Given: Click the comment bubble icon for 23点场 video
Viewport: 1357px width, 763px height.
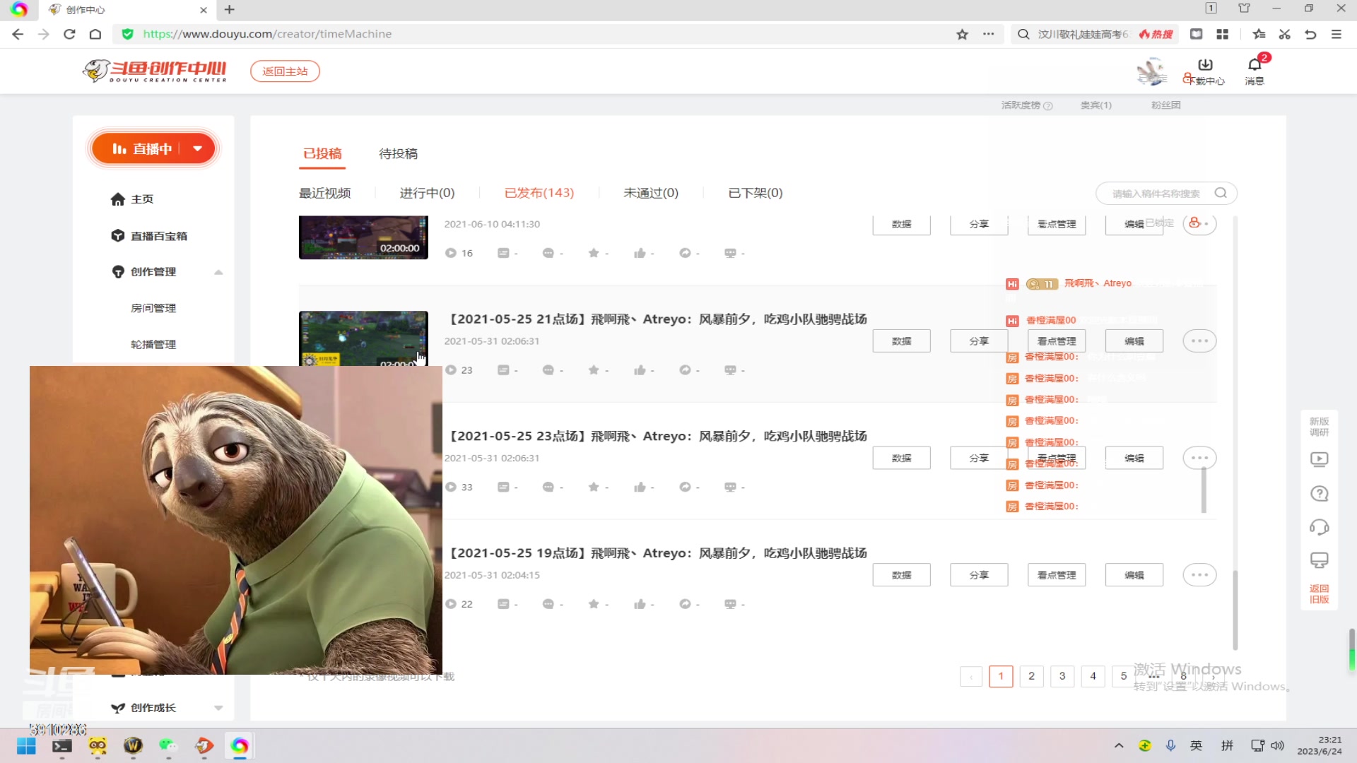Looking at the screenshot, I should pos(548,487).
